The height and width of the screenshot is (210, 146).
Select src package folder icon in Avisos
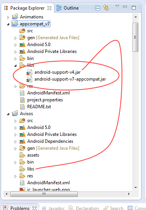22,121
